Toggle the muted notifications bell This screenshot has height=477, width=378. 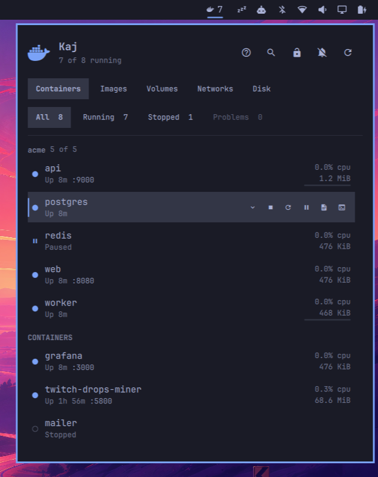click(322, 53)
